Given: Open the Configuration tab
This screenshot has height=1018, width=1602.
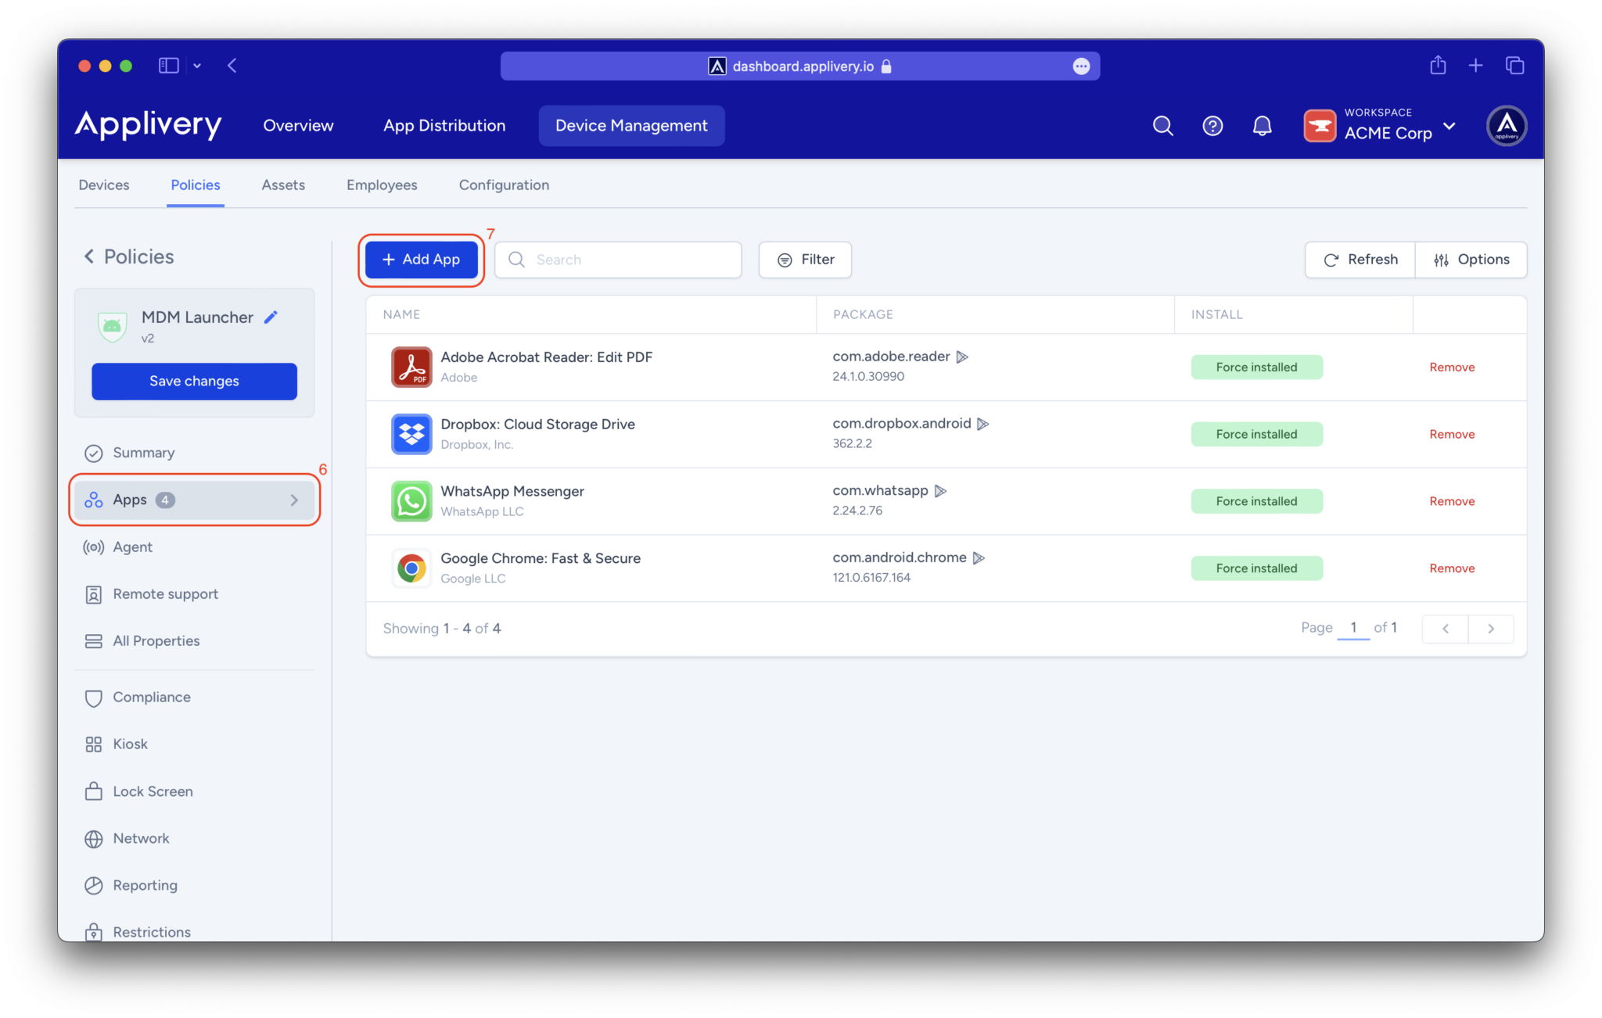Looking at the screenshot, I should tap(503, 185).
